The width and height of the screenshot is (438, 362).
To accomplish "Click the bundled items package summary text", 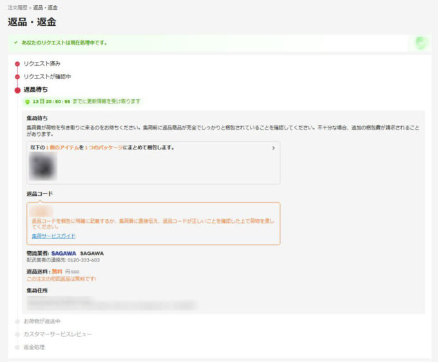I will [102, 148].
